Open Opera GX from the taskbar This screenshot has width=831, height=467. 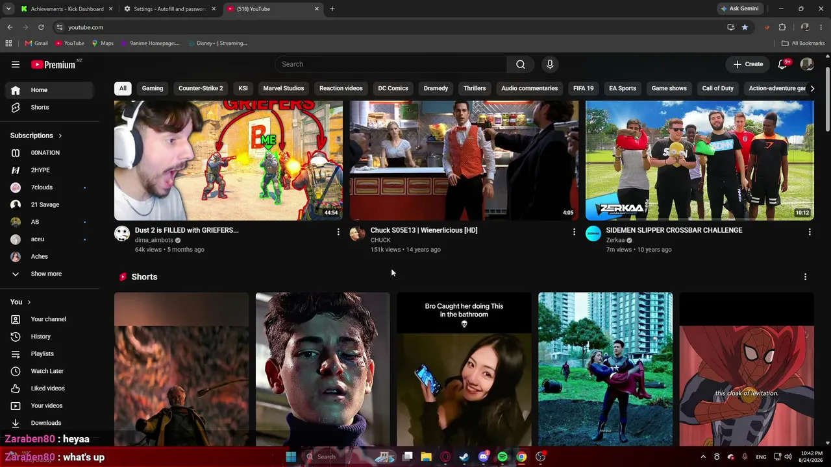pos(445,457)
